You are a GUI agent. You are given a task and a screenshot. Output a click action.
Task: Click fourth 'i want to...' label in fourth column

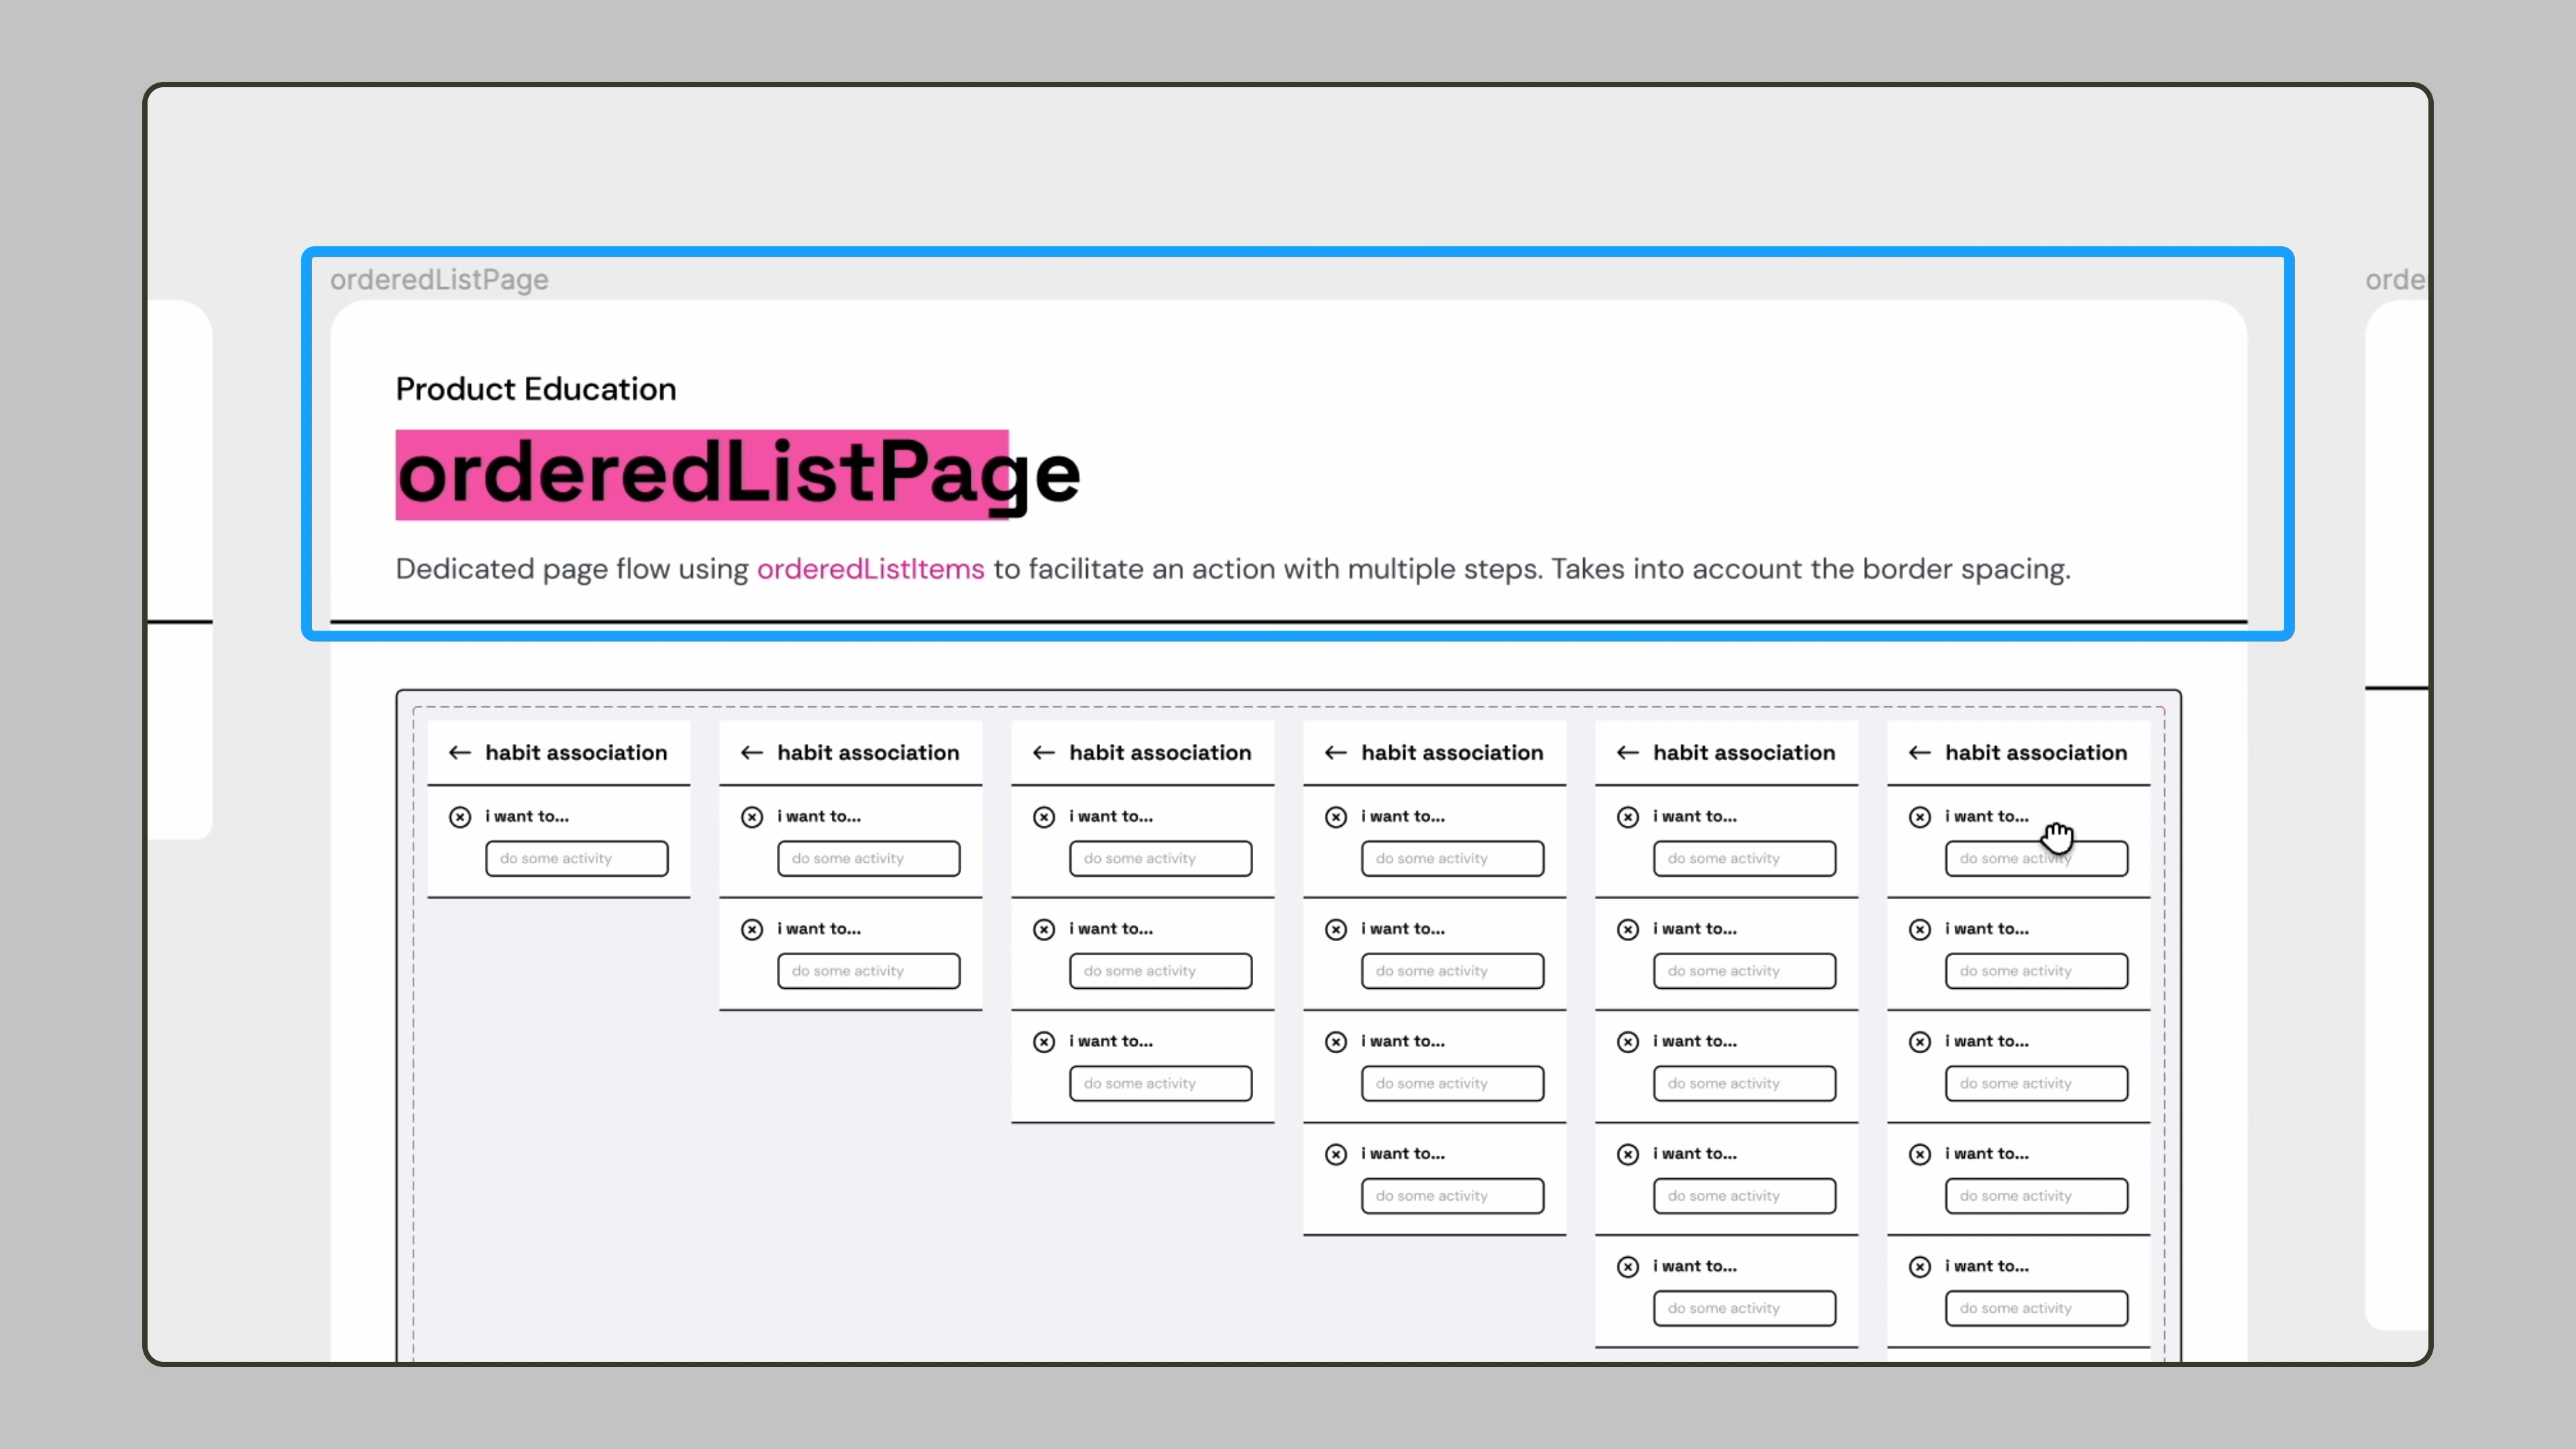tap(1403, 1154)
